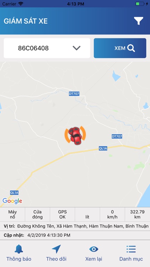Open the Xem lại eye icon

94,249
